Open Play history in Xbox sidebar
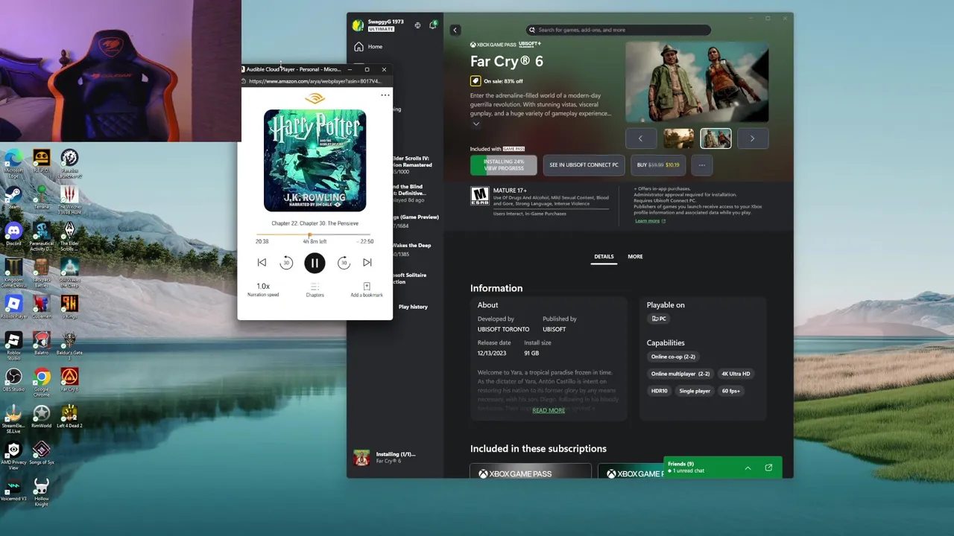Image resolution: width=954 pixels, height=536 pixels. click(x=413, y=307)
